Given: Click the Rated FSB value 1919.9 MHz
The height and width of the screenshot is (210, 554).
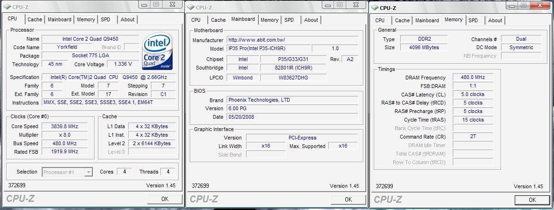Looking at the screenshot, I should click(x=65, y=152).
